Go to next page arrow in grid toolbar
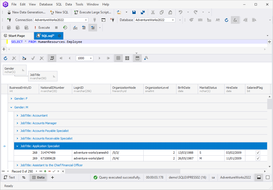This screenshot has width=273, height=190. pyautogui.click(x=99, y=58)
